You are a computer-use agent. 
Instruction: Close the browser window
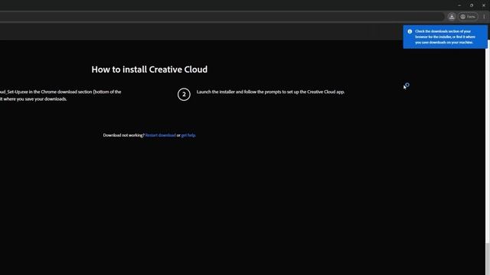click(x=484, y=5)
